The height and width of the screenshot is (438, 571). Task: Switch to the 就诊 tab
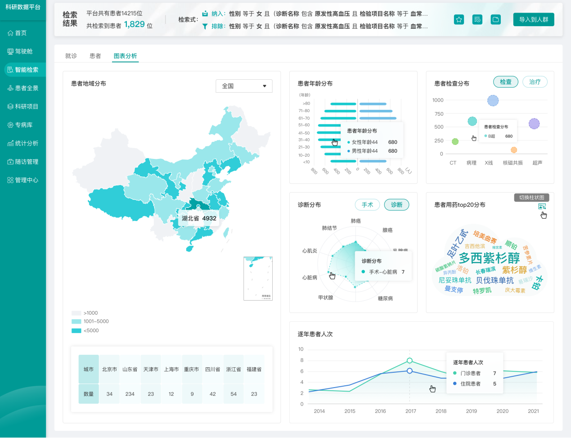71,56
